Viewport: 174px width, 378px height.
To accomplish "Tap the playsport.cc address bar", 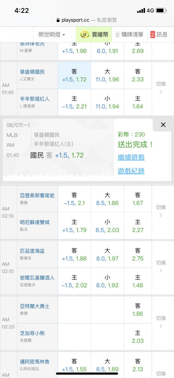I will click(87, 20).
